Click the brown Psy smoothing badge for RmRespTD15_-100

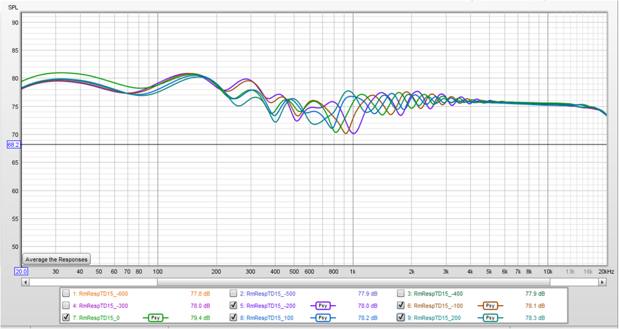click(x=491, y=305)
